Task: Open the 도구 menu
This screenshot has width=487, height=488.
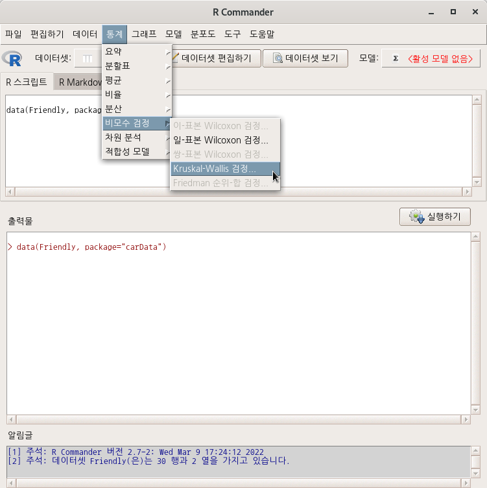Action: [x=232, y=34]
